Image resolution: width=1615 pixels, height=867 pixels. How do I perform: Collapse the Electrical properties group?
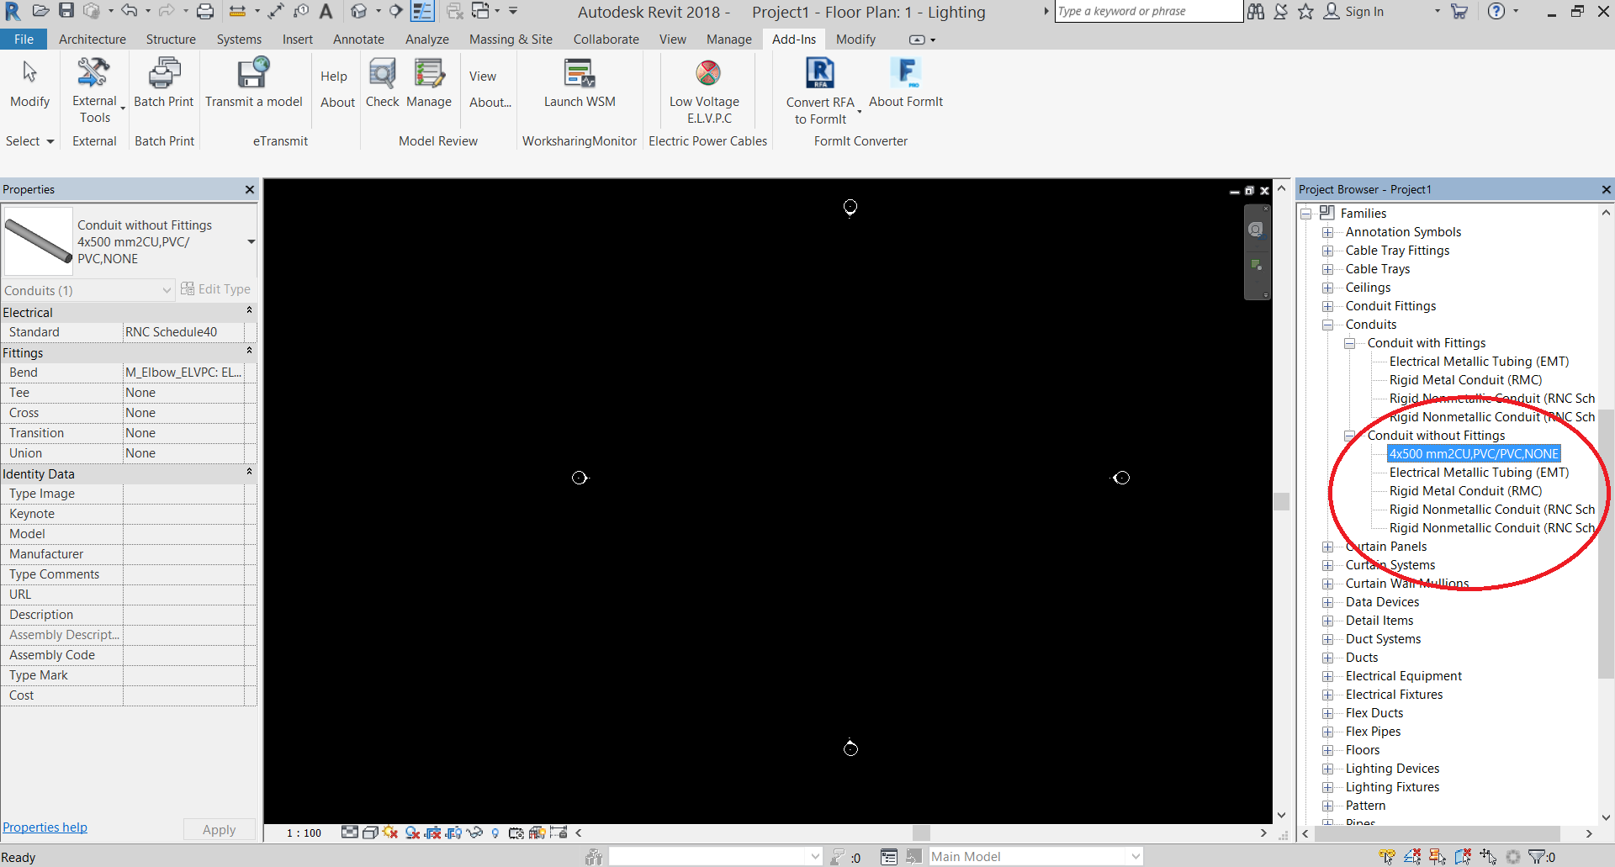[x=249, y=311]
